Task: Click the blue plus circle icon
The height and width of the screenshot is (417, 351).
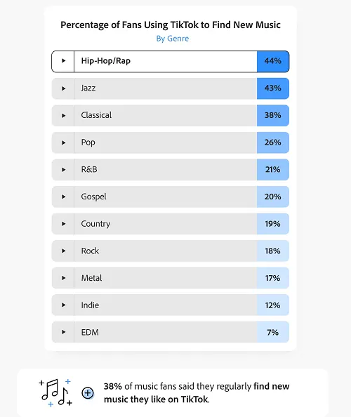Action: [88, 393]
